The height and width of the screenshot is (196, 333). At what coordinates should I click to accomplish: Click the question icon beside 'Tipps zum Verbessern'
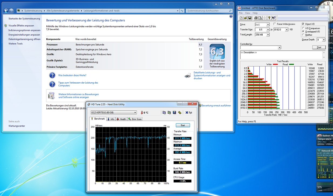click(52, 84)
